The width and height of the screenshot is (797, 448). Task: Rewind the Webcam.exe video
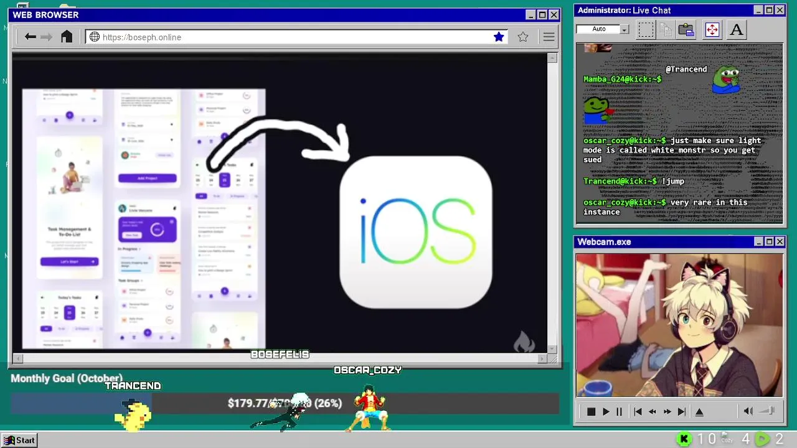652,412
